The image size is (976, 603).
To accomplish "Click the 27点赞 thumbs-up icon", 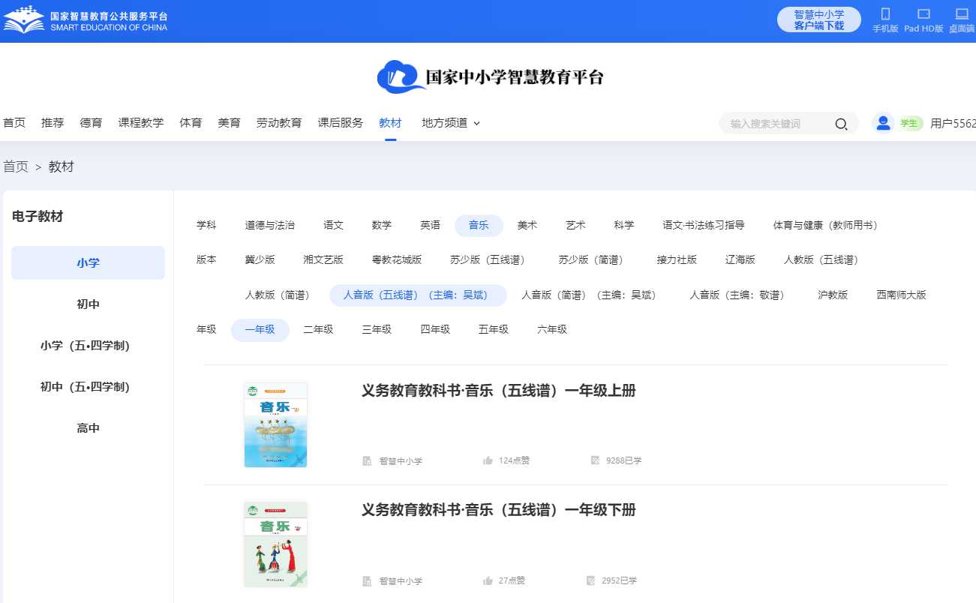I will pyautogui.click(x=488, y=580).
